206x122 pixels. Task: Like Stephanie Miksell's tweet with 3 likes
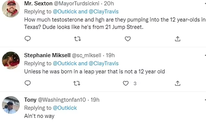coord(125,84)
